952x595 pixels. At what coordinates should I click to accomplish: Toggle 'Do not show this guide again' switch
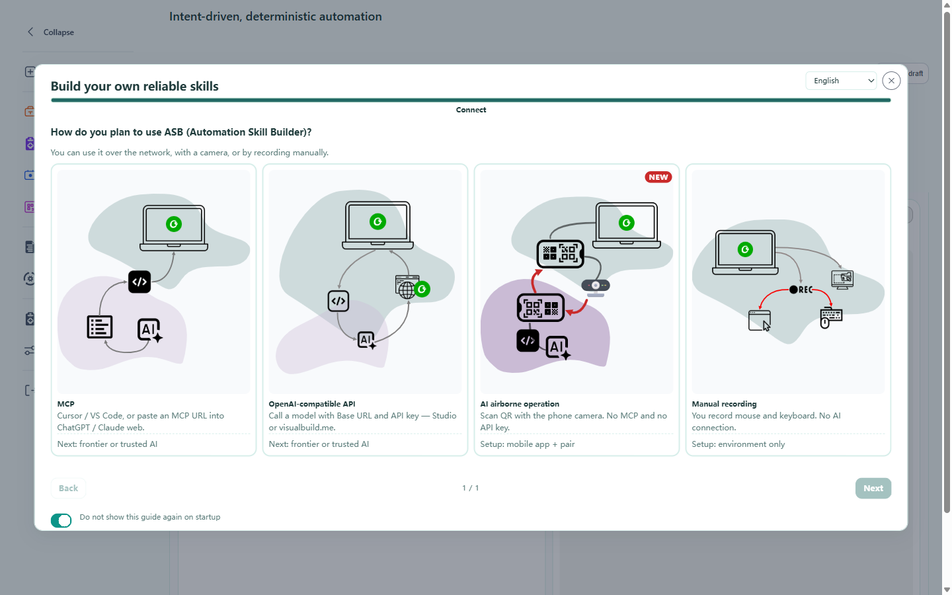point(61,521)
